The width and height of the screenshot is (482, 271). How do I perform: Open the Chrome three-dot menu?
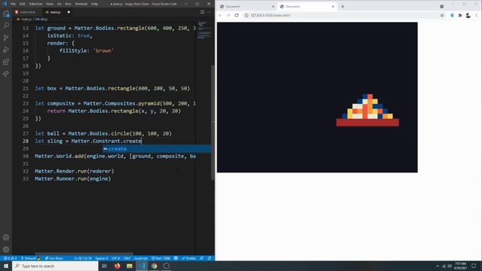click(x=477, y=15)
